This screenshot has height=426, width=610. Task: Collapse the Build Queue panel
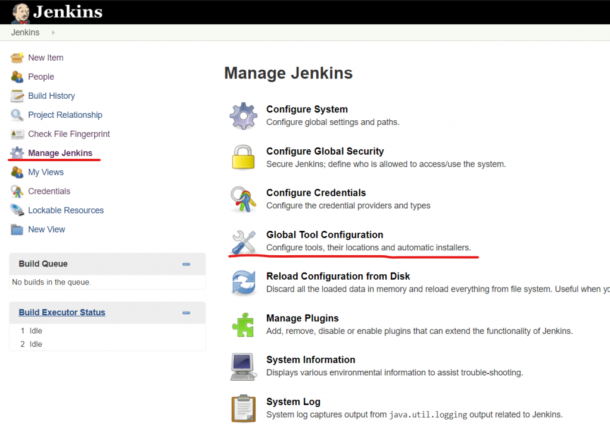click(x=186, y=264)
